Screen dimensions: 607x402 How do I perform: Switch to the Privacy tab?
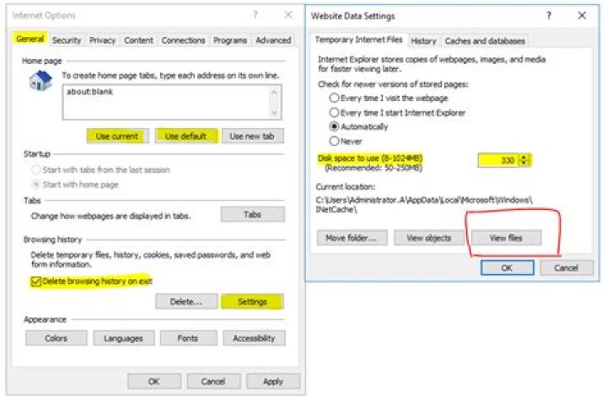102,40
